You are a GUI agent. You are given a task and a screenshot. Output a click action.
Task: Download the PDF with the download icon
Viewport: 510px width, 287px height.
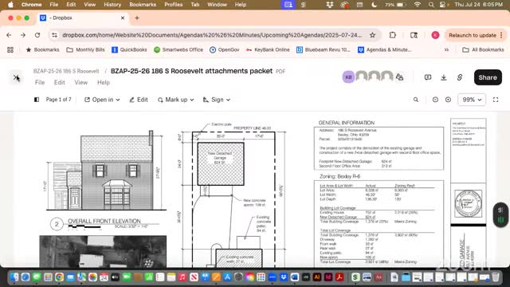coord(444,77)
